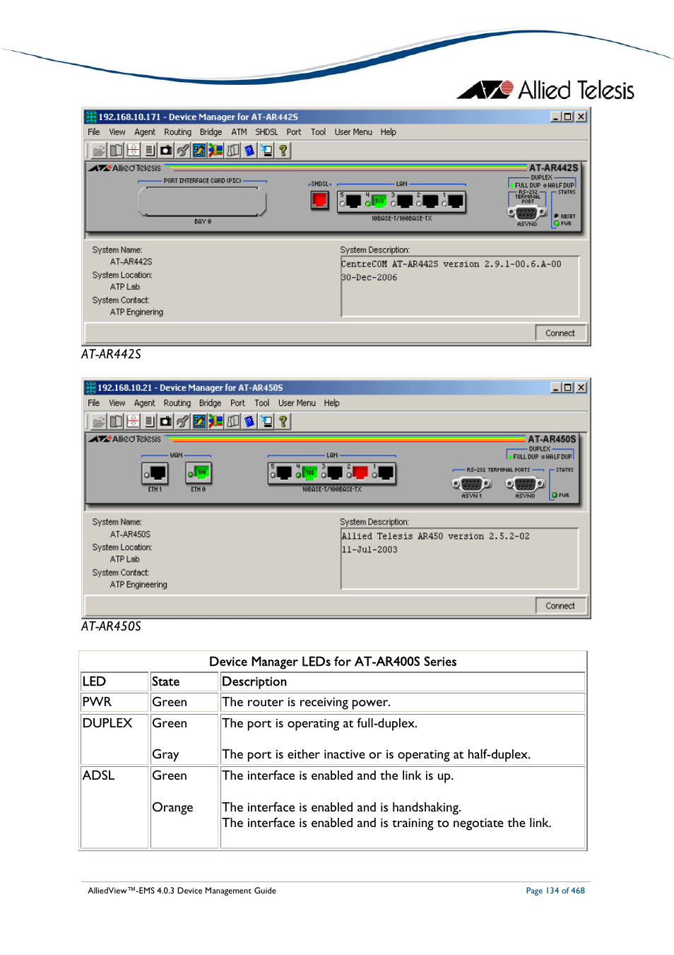The width and height of the screenshot is (674, 955).
Task: Open Routing menu in AT-AR442S window
Action: coord(178,132)
